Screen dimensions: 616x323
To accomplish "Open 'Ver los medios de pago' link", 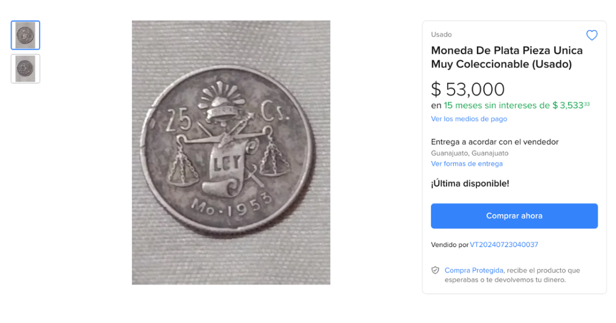I will click(469, 119).
